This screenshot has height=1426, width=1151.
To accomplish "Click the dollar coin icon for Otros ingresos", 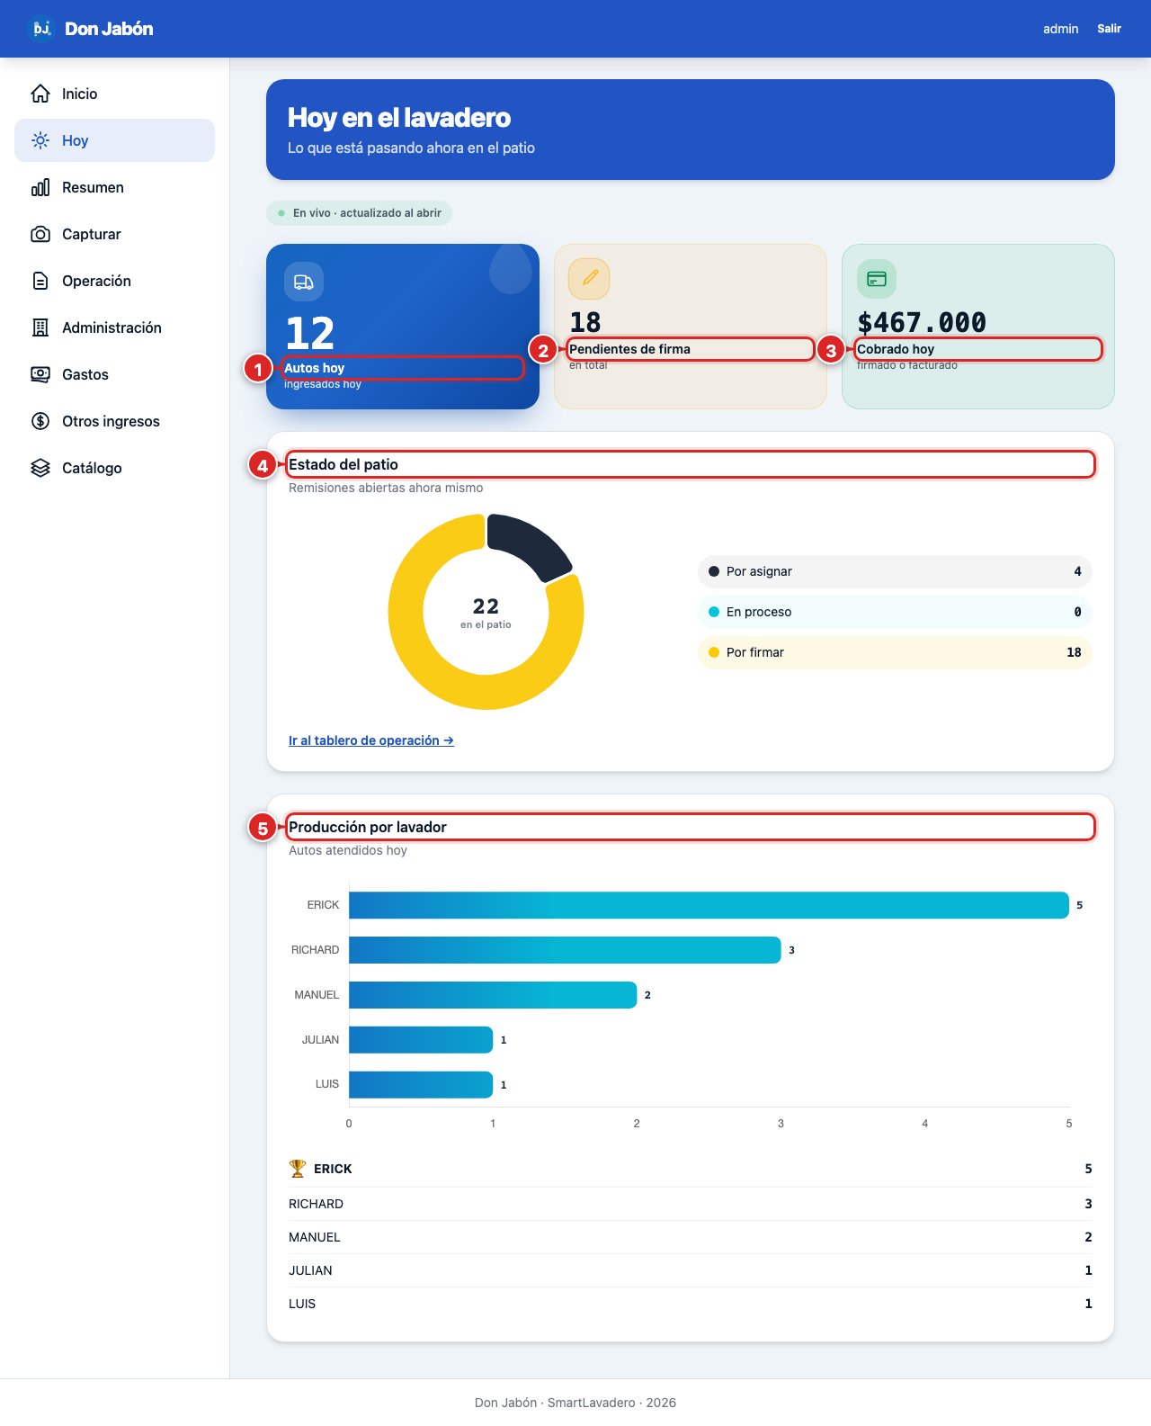I will 40,421.
